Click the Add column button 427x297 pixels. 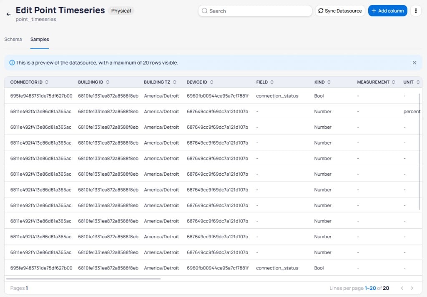[387, 10]
